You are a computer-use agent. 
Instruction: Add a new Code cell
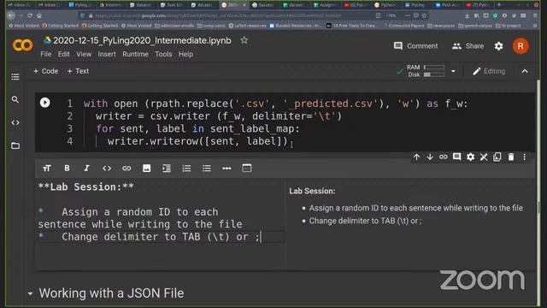pos(45,71)
